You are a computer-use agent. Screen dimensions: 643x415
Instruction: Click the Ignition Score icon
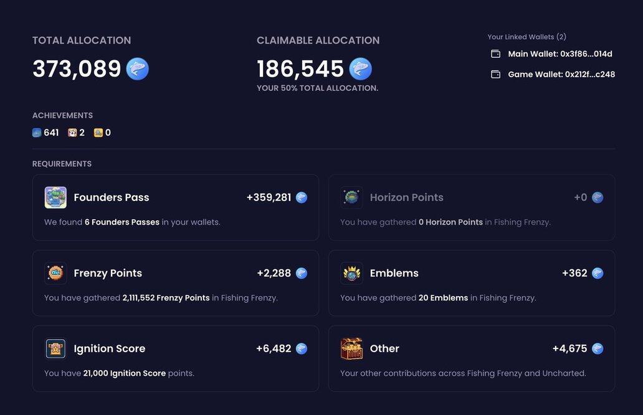pyautogui.click(x=55, y=348)
